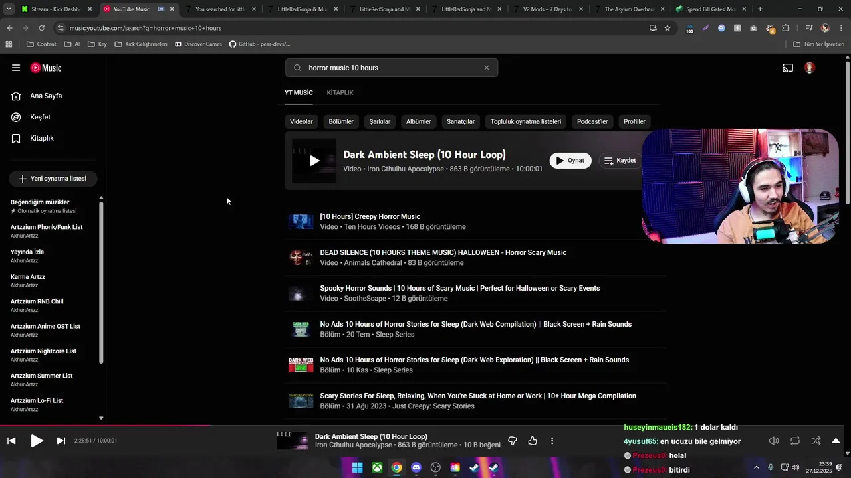
Task: Open Dark Web Exploration horror stories result
Action: [474, 360]
